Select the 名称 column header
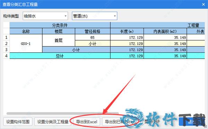Viewport: 208px width, 129px height. tap(26, 31)
